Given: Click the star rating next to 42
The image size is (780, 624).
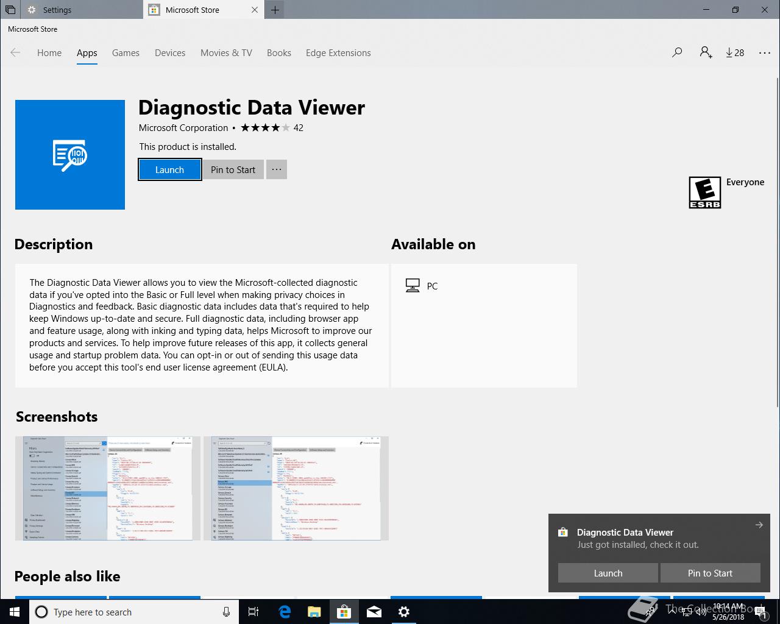Looking at the screenshot, I should 265,128.
